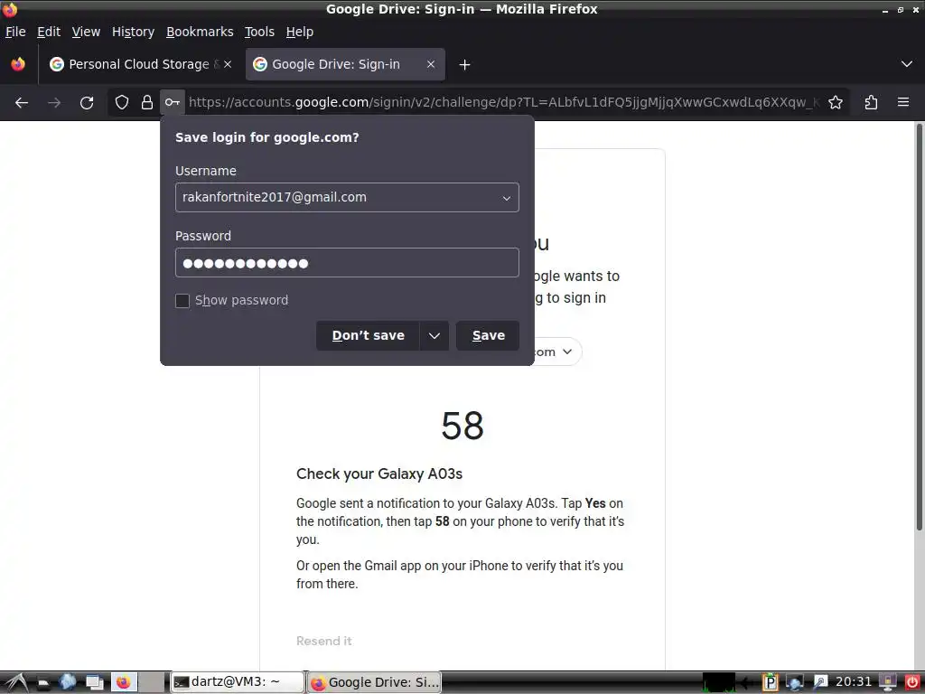Viewport: 925px width, 694px height.
Task: Click the 'Check your Galaxy A03s' heading
Action: (379, 474)
